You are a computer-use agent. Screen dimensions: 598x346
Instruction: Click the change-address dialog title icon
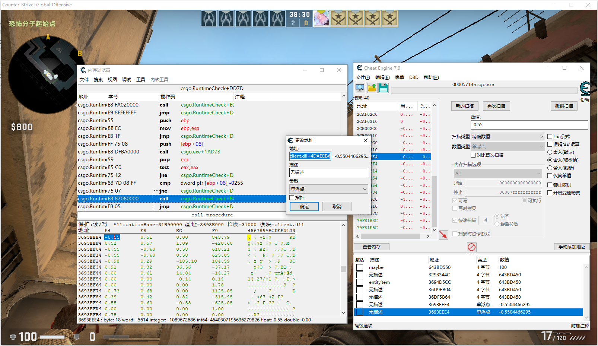[290, 140]
